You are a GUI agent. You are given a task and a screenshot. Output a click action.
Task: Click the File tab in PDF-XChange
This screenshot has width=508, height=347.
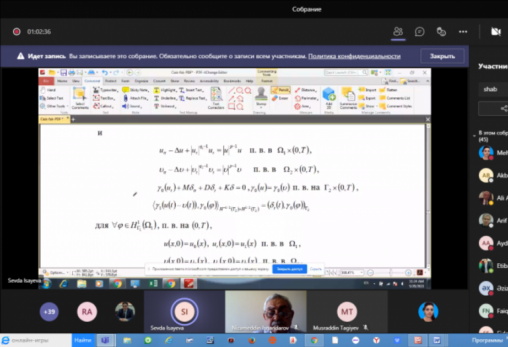coord(46,81)
